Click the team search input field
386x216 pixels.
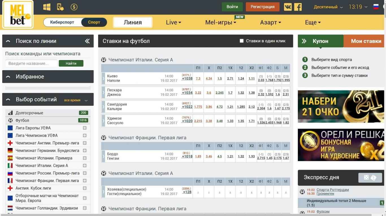(31, 63)
